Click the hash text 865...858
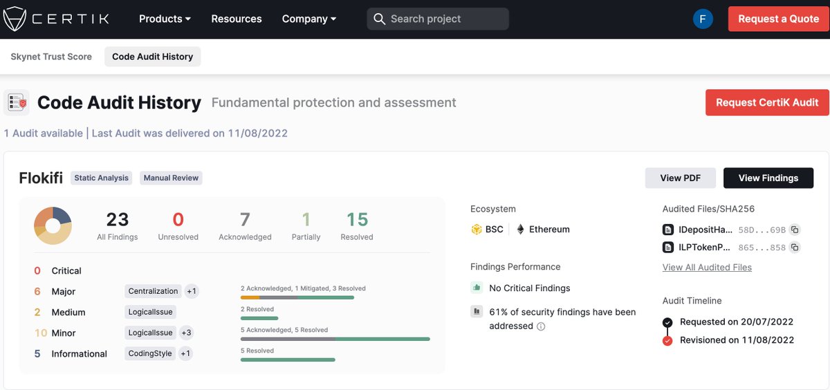Image resolution: width=830 pixels, height=390 pixels. click(762, 247)
